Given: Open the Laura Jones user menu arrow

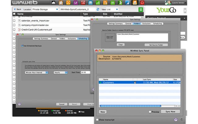Looking at the screenshot, I should (185, 3).
